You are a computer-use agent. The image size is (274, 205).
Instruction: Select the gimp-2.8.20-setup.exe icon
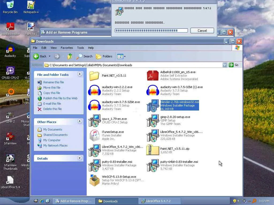[153, 120]
